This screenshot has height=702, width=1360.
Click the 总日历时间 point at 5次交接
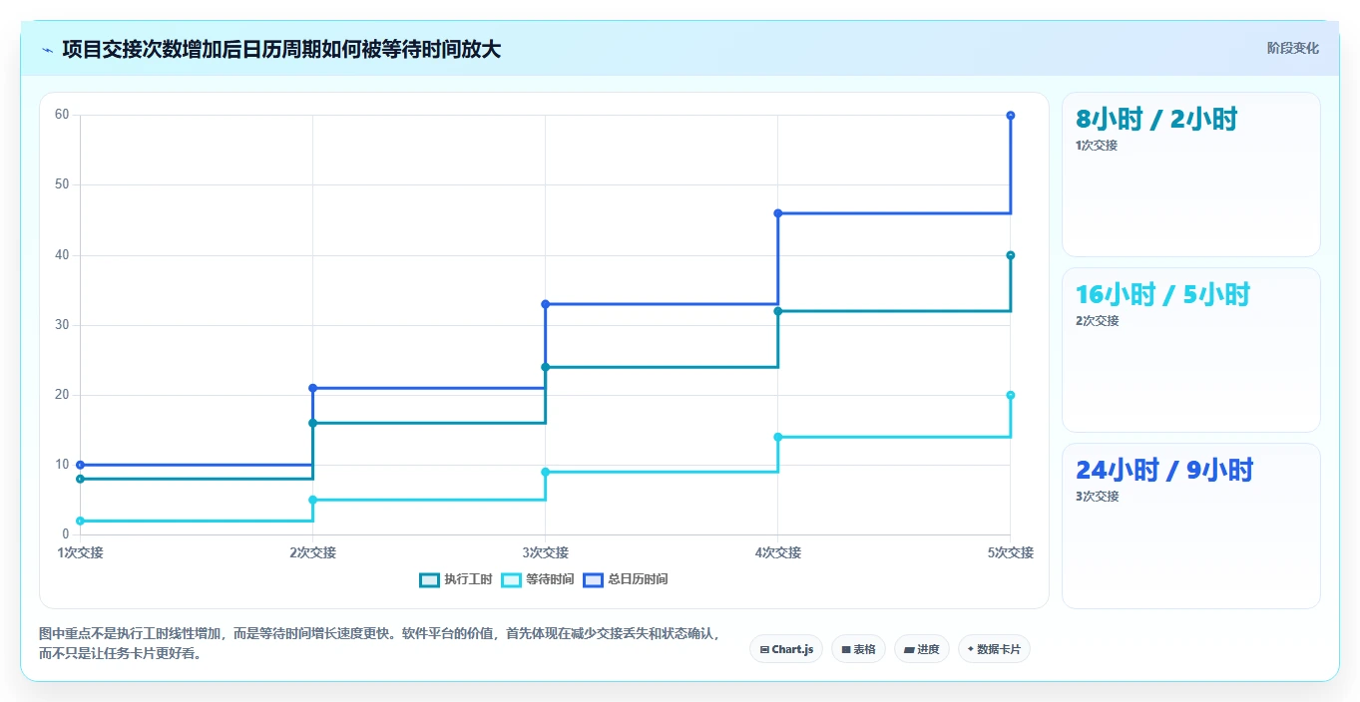tap(1011, 116)
